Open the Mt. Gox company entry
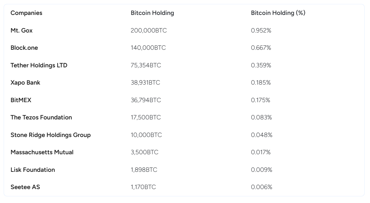 pyautogui.click(x=22, y=31)
